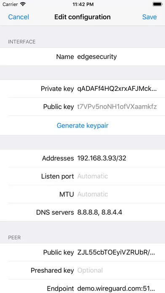Tap the INTERFACE section header

(x=21, y=42)
